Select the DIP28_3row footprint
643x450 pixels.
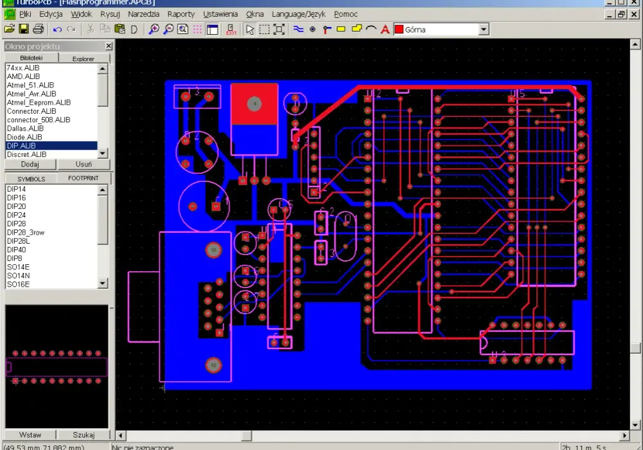point(51,232)
